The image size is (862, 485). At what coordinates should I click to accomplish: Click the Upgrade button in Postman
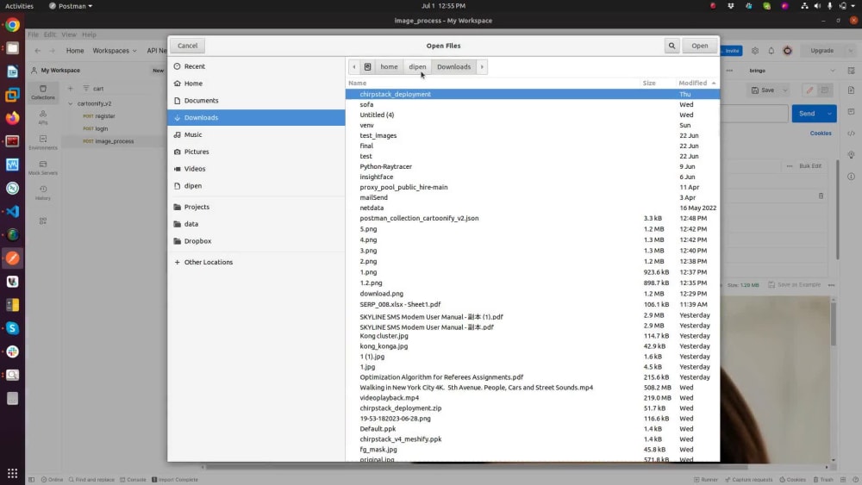tap(821, 51)
